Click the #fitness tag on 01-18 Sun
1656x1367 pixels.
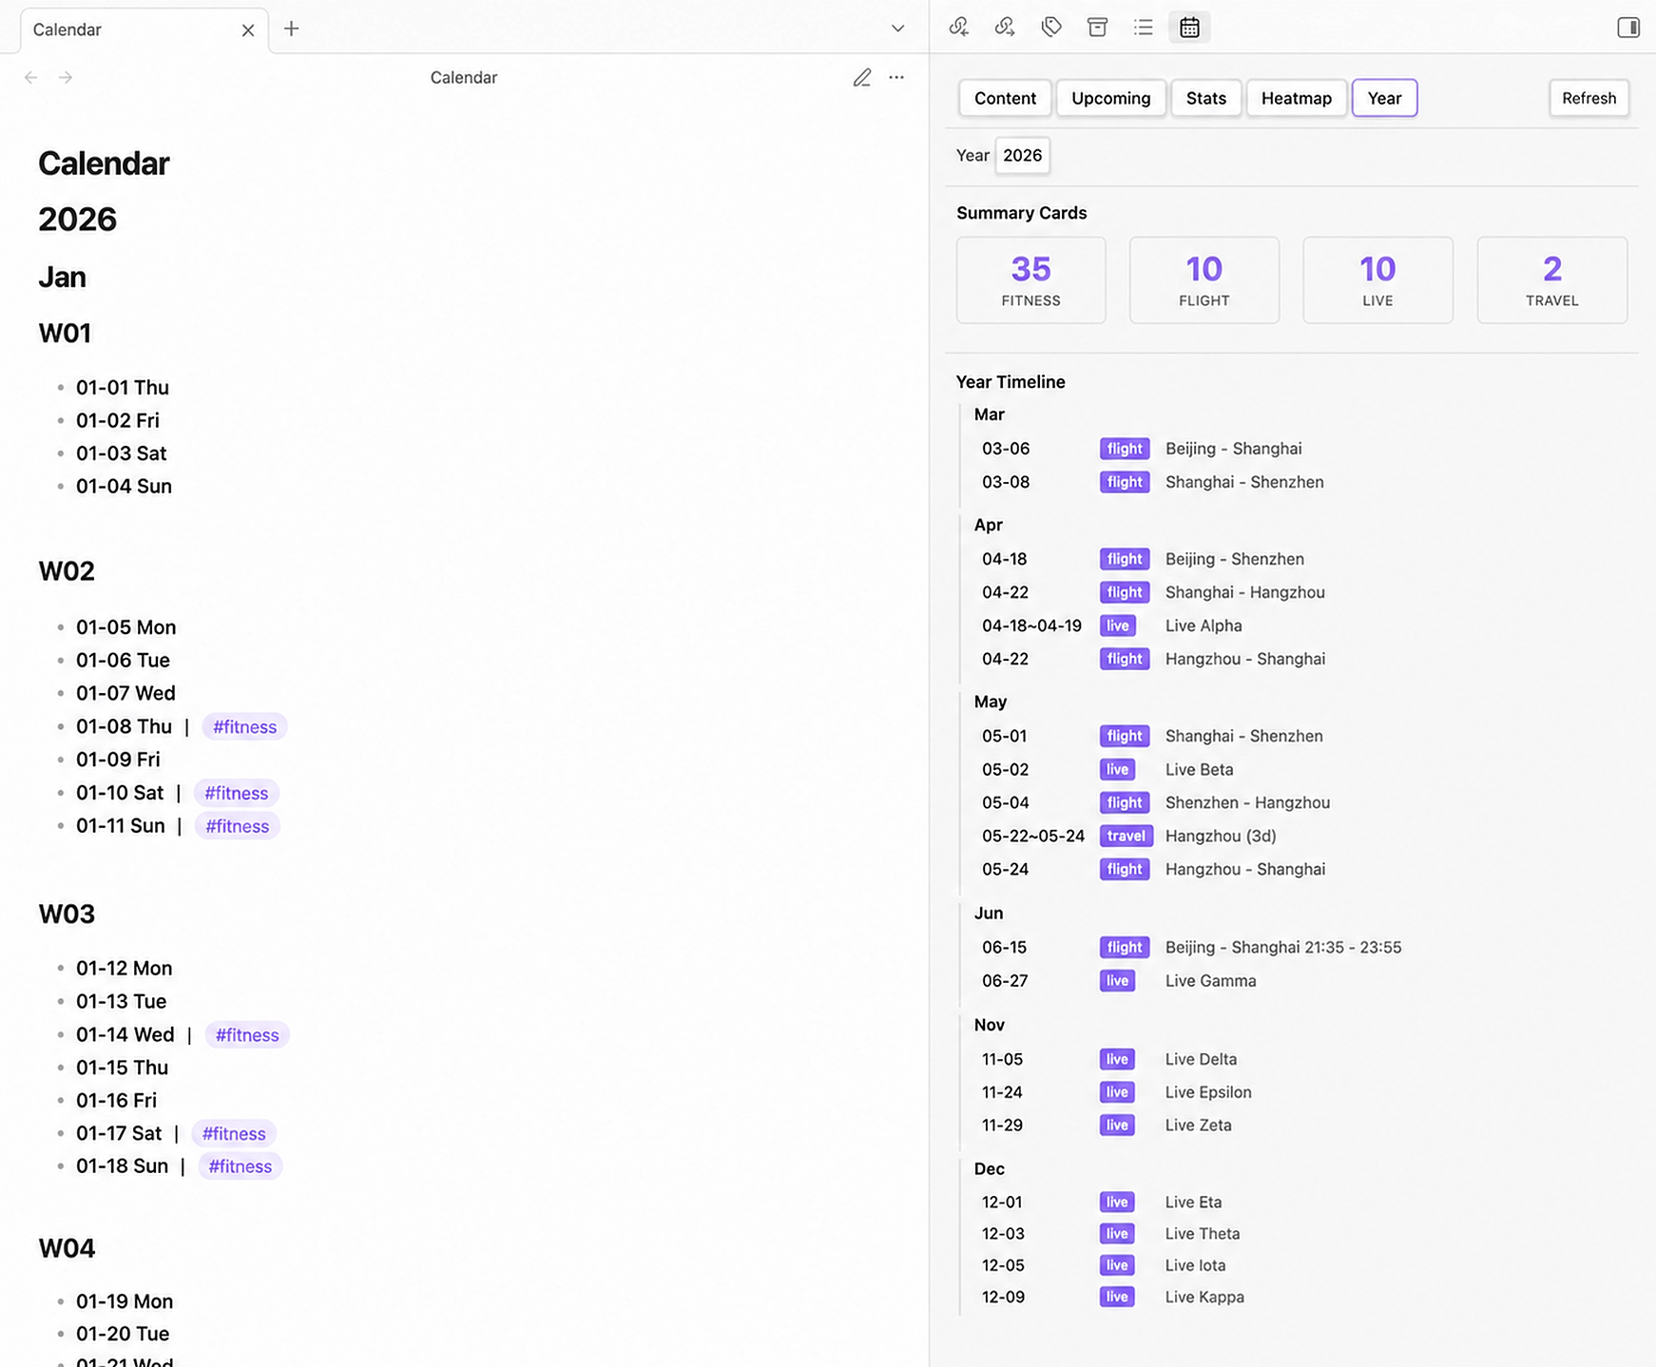(x=240, y=1166)
